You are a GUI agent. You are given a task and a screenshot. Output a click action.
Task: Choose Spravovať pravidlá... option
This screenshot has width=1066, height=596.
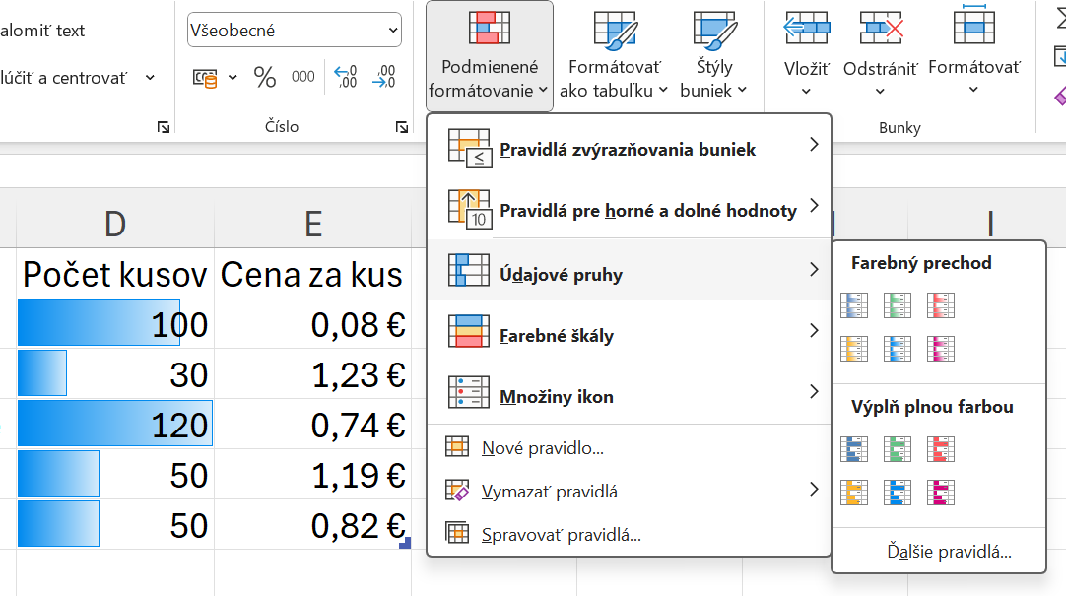pos(629,534)
